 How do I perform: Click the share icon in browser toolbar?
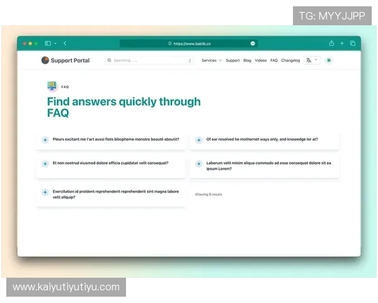pos(331,44)
